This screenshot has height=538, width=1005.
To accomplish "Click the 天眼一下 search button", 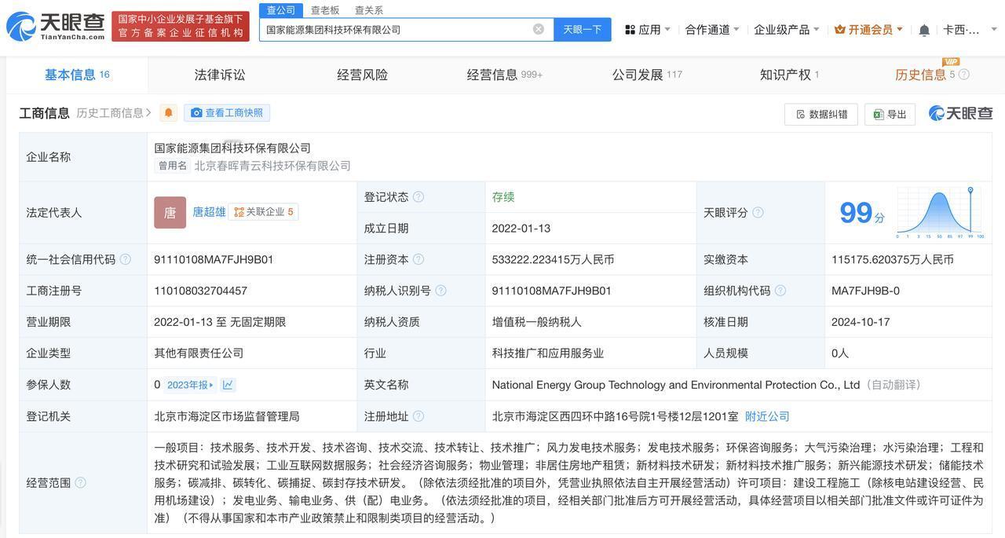I will [x=583, y=30].
